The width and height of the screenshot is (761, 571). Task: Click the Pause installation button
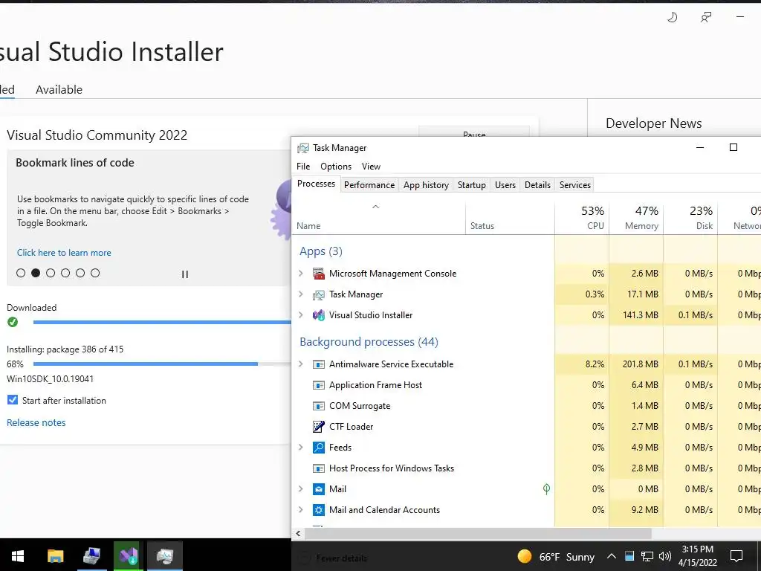[474, 132]
